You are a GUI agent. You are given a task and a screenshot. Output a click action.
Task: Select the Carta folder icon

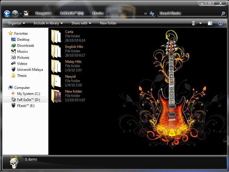tap(56, 36)
